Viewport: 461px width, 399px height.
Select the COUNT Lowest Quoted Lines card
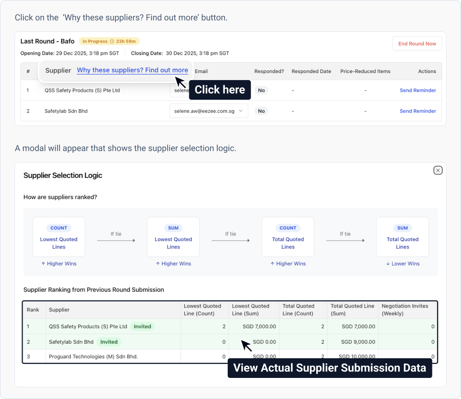(59, 237)
